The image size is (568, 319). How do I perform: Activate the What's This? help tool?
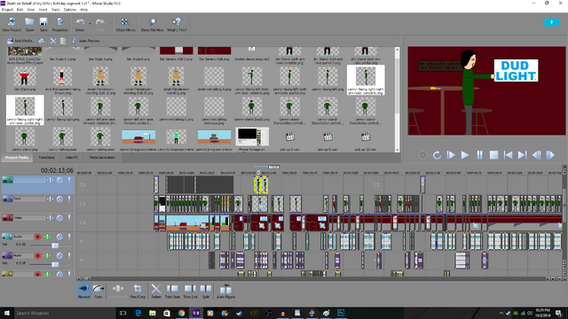coord(177,25)
